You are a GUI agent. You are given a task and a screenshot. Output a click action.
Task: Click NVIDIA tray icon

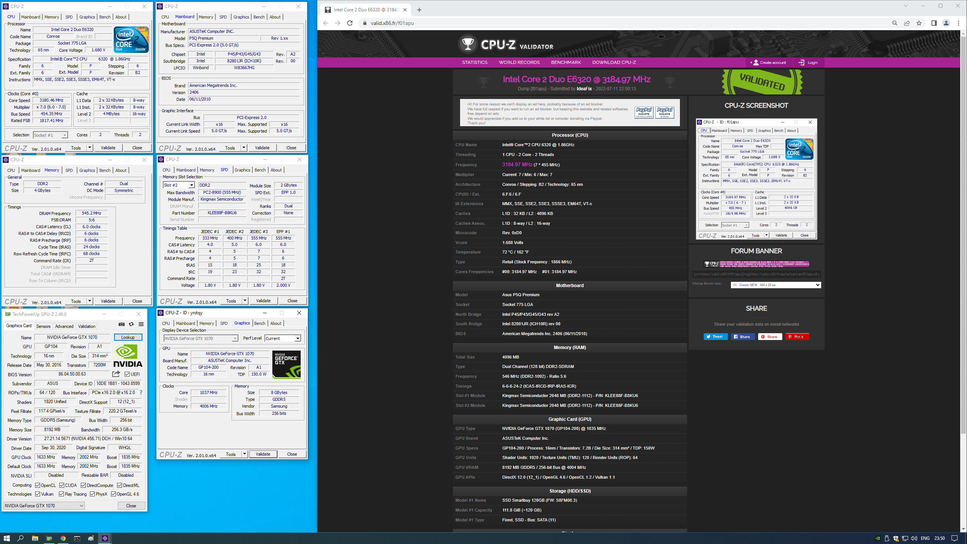point(878,538)
